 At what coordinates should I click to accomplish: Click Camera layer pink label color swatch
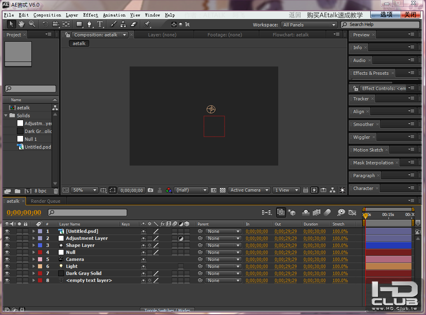point(40,260)
